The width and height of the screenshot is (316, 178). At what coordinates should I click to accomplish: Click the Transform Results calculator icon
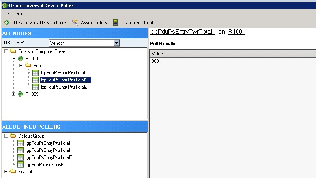(115, 23)
